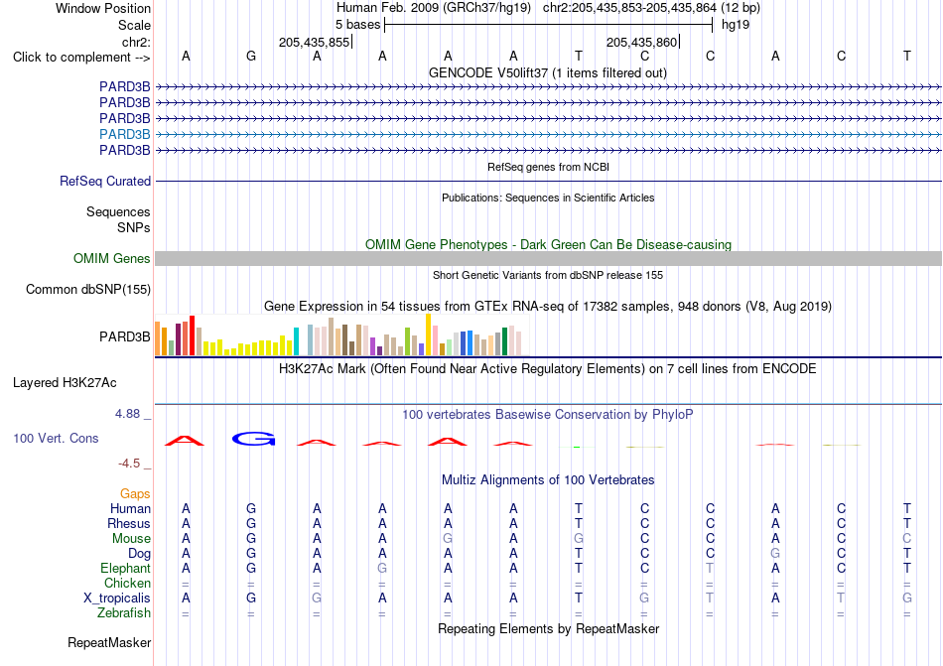Click the G base in the complement sequence row
The image size is (943, 666).
[251, 56]
